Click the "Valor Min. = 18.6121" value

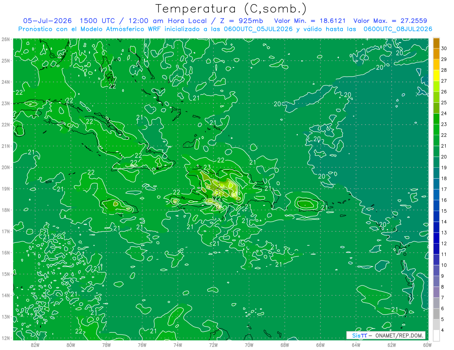click(x=310, y=21)
